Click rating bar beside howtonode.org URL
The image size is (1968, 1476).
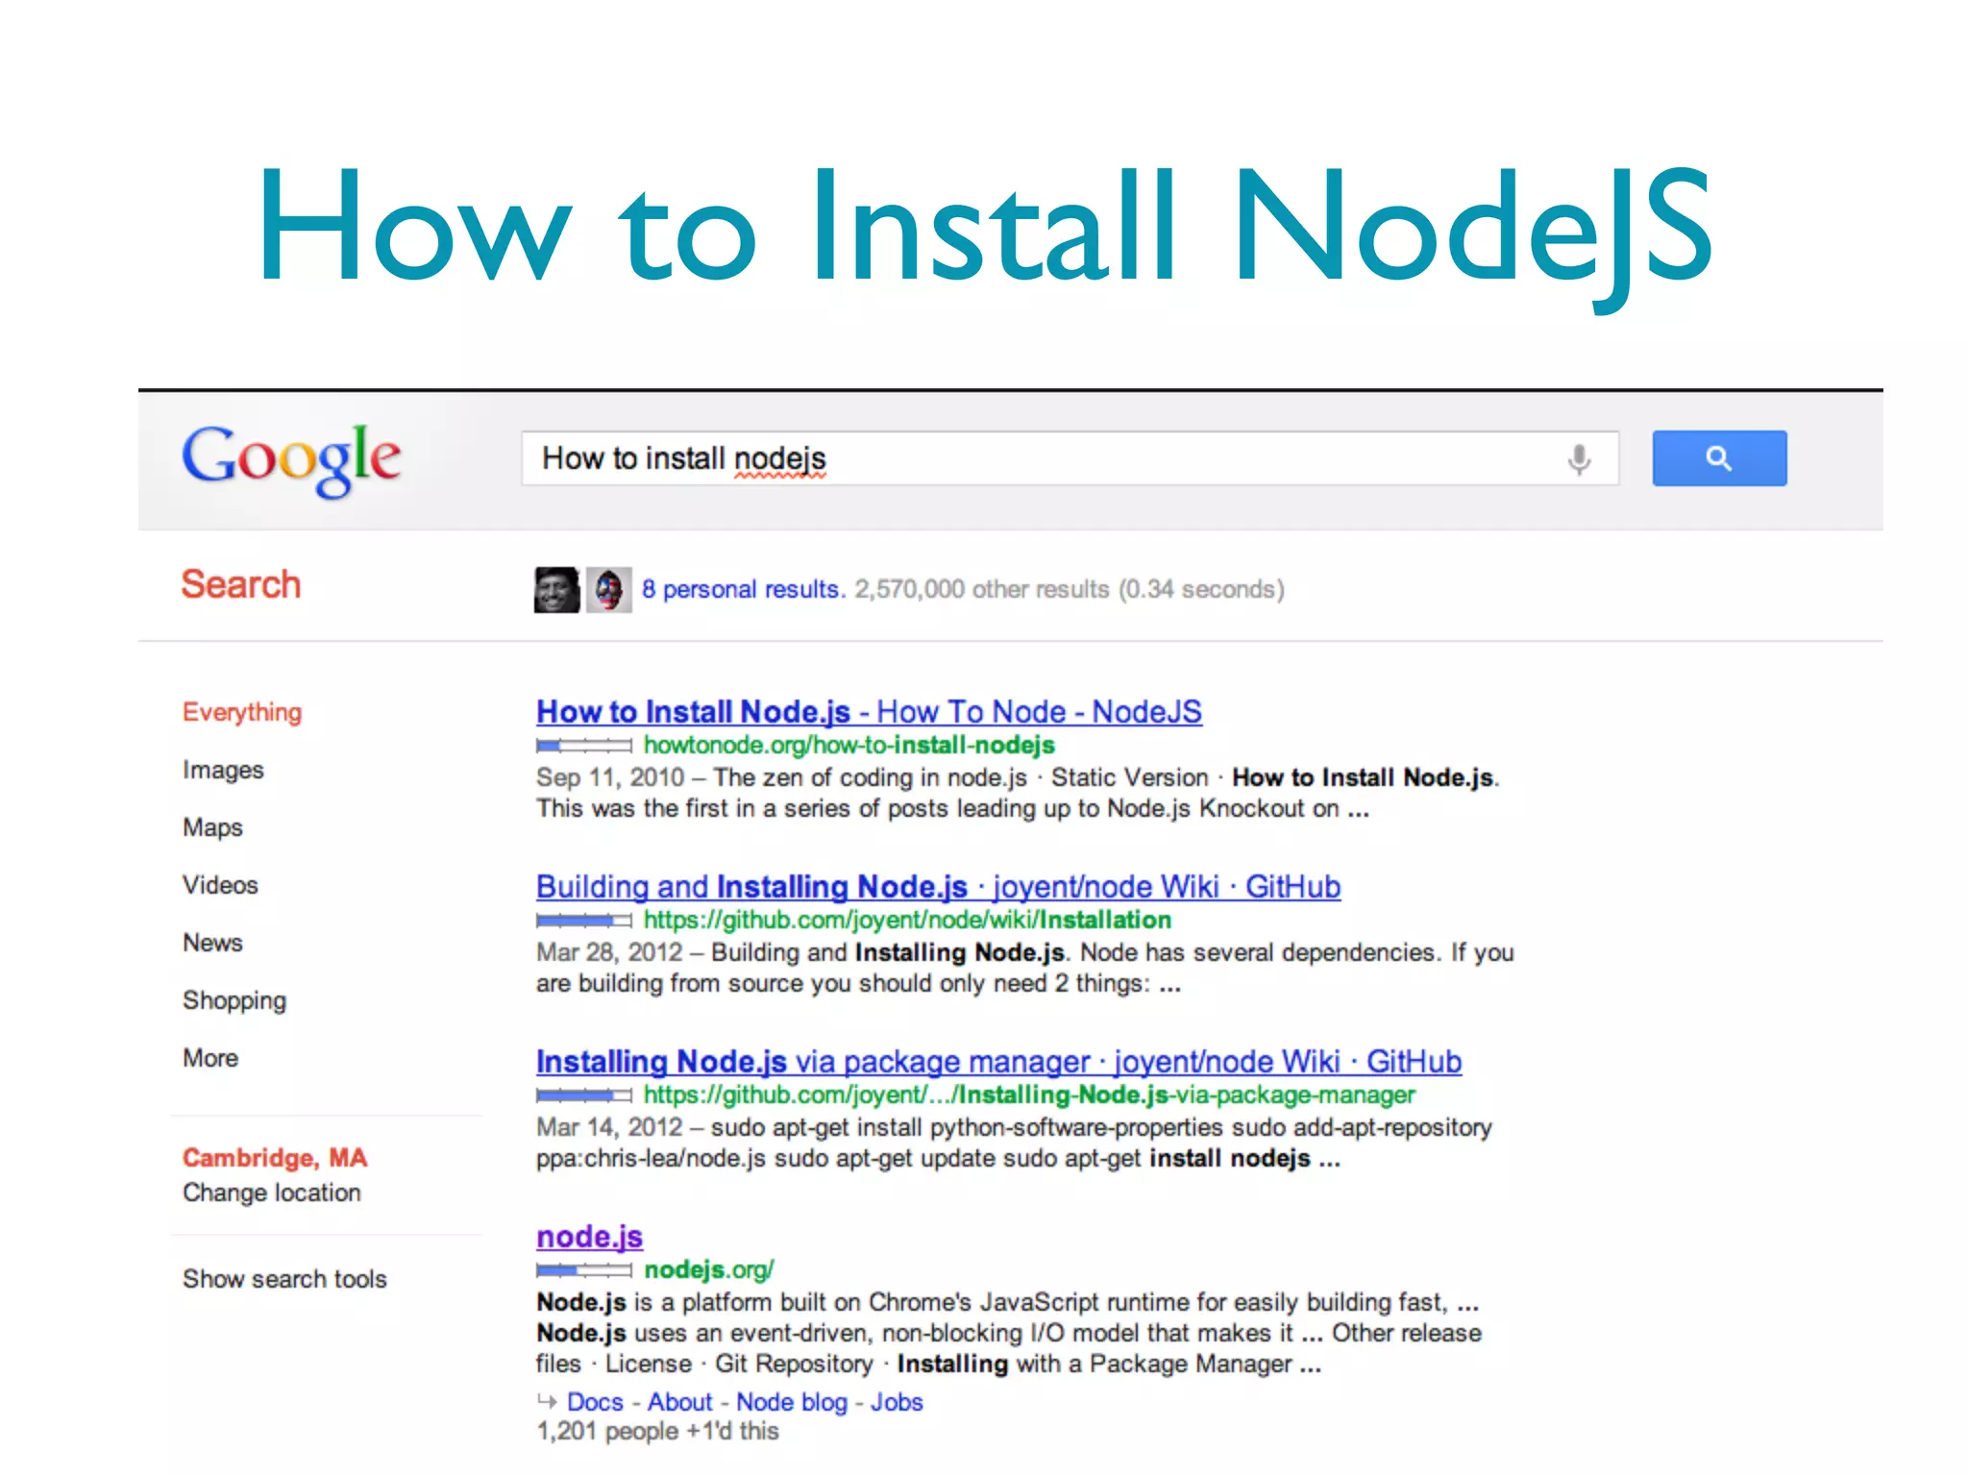[x=583, y=746]
